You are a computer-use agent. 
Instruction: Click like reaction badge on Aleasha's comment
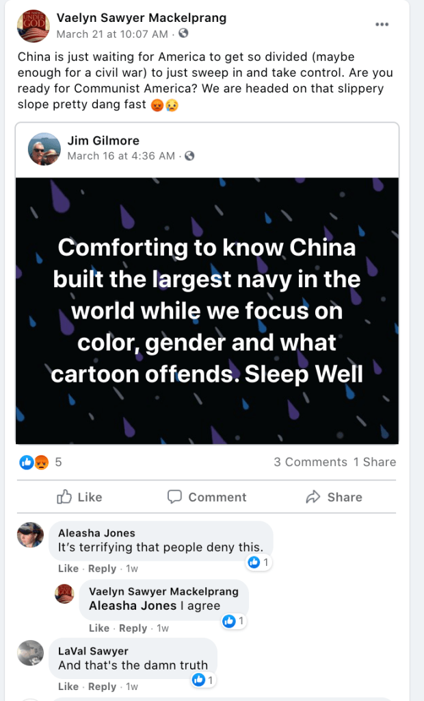[259, 562]
